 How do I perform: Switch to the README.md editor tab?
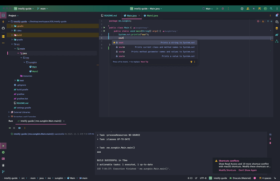pos(110,16)
